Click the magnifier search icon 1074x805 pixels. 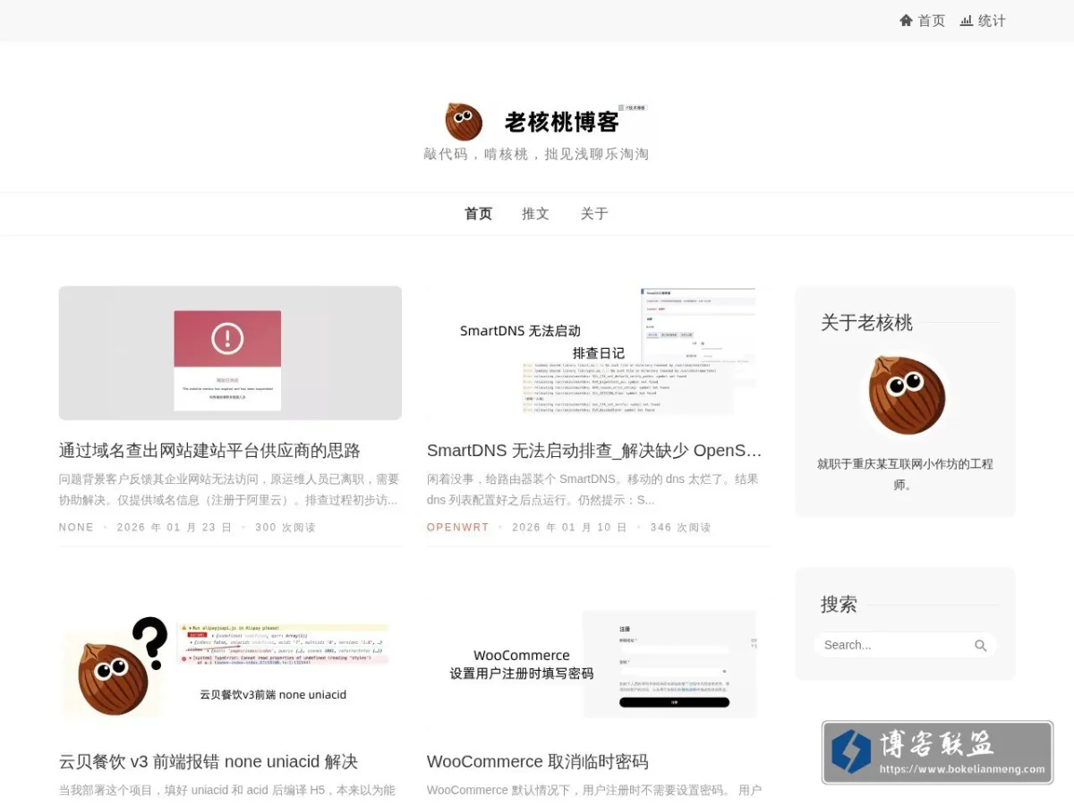pos(981,645)
